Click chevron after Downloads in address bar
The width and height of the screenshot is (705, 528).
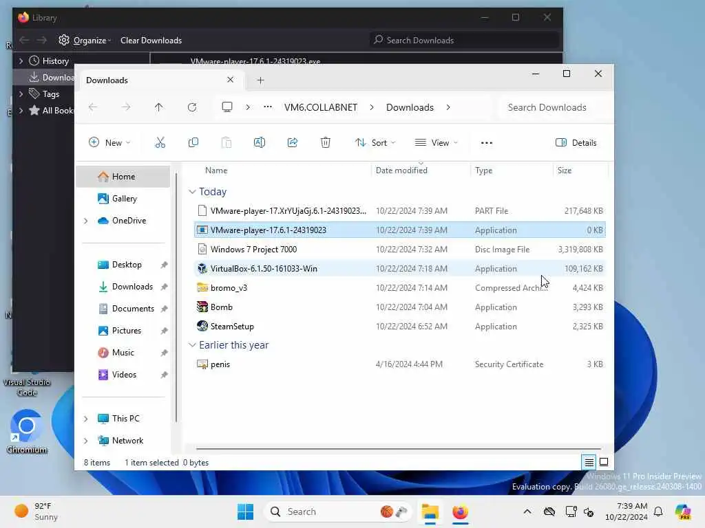[x=448, y=107]
